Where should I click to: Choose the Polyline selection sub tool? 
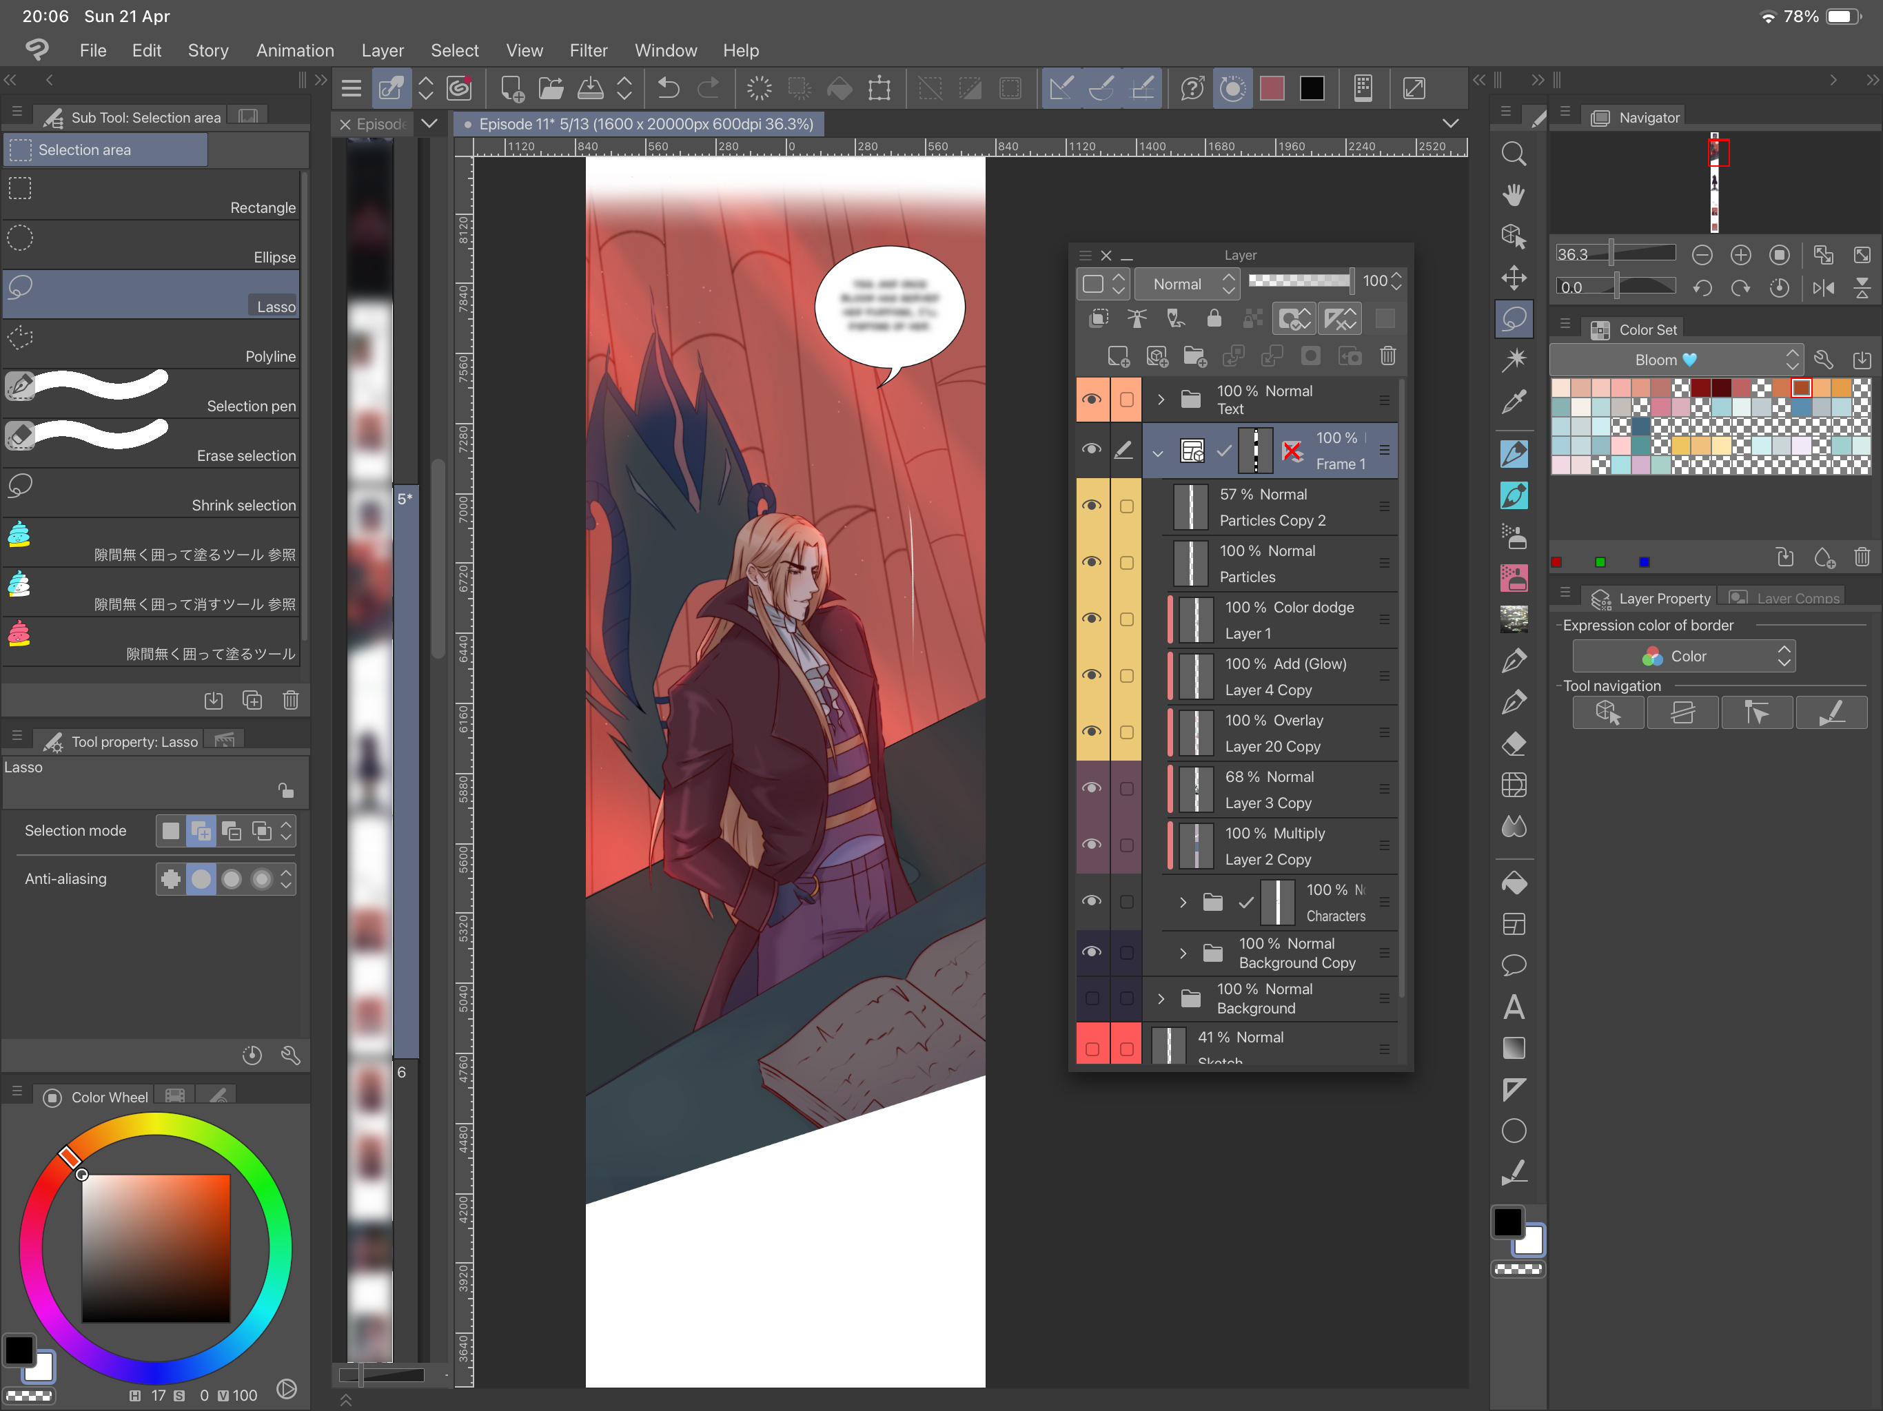coord(152,344)
